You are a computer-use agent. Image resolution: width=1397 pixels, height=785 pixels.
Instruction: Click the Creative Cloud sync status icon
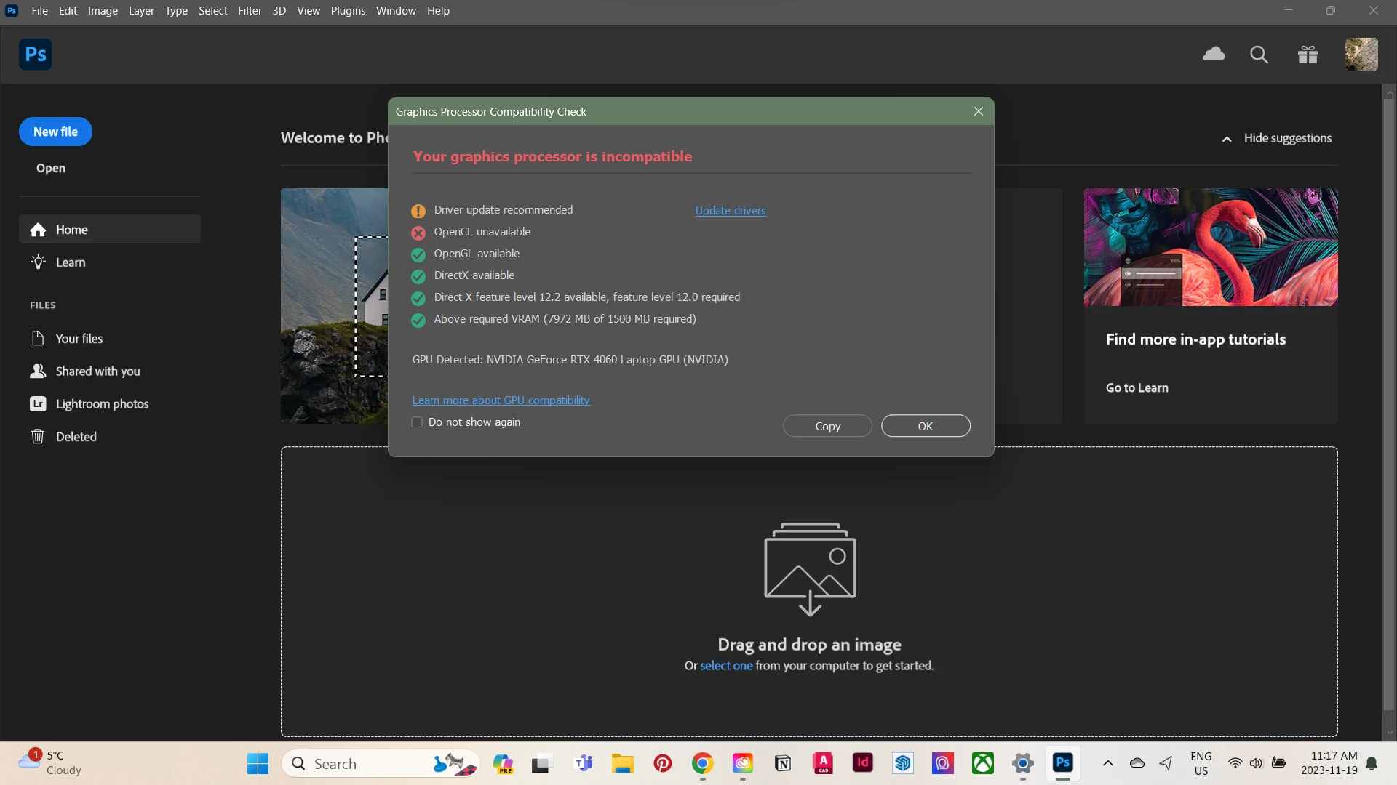point(1214,54)
